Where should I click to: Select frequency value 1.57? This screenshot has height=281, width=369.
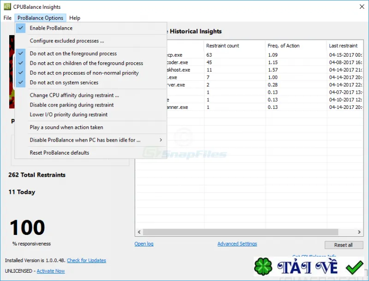coord(273,70)
